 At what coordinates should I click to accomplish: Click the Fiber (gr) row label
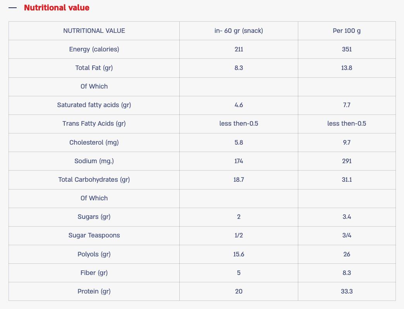[94, 273]
